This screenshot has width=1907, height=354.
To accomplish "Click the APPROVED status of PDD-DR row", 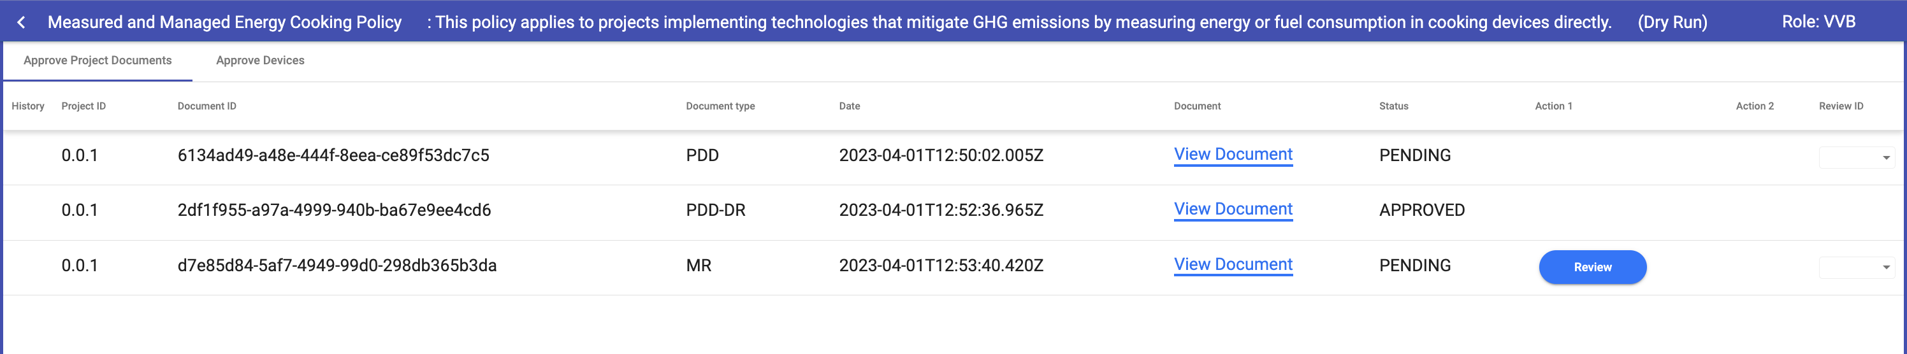I will pyautogui.click(x=1421, y=210).
